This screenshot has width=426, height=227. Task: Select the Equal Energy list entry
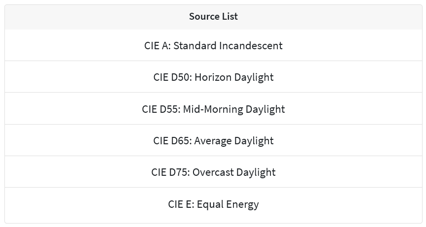click(x=213, y=204)
